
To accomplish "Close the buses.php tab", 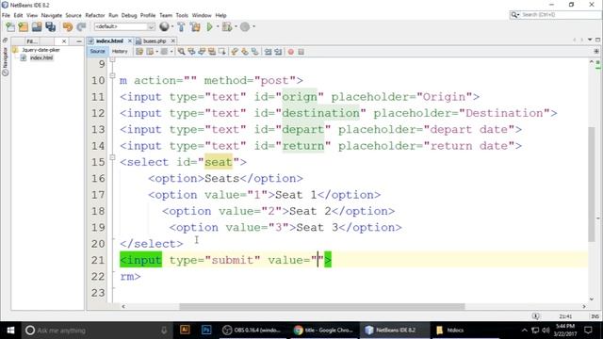I will [173, 40].
